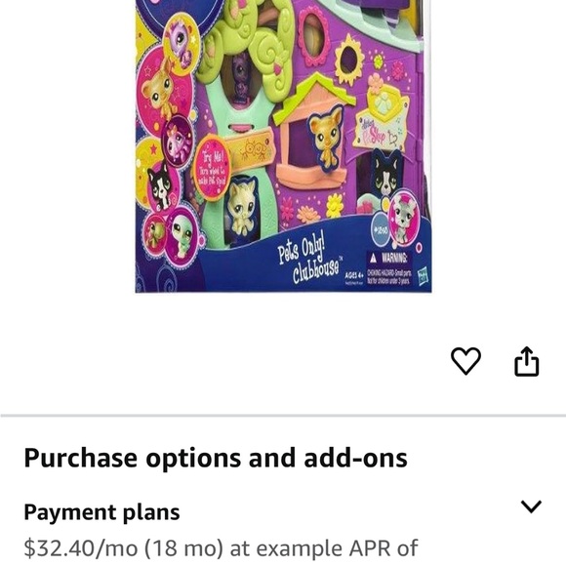Open the Payment plans row label

click(101, 512)
